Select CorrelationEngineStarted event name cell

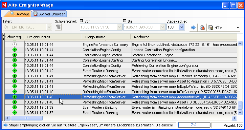106,55
